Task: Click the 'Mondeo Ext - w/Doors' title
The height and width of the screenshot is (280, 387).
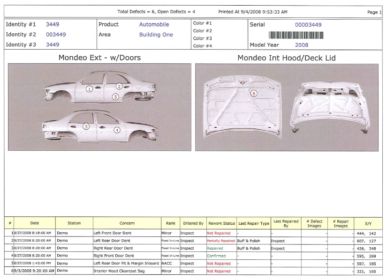Action: [99, 58]
